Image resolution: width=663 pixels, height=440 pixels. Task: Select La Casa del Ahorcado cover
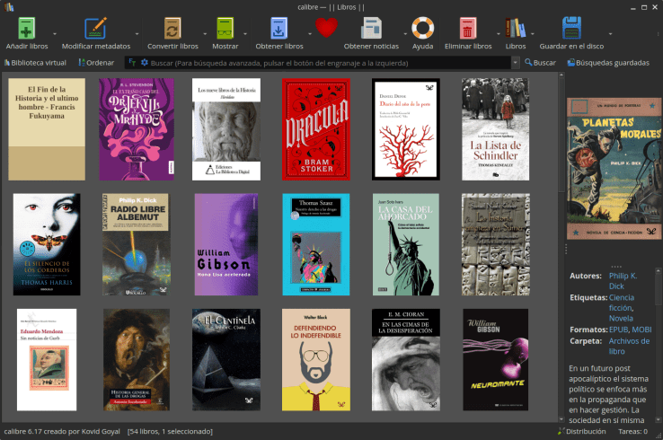(x=405, y=244)
